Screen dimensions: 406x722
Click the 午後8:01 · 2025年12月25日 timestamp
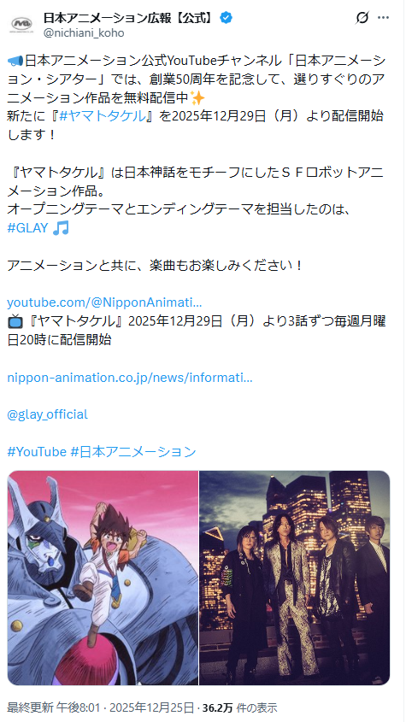pyautogui.click(x=125, y=707)
